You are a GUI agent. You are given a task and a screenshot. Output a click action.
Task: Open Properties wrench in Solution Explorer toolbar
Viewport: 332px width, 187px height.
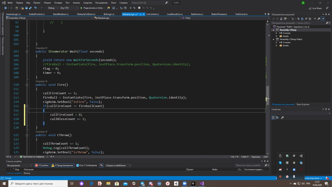[x=319, y=19]
